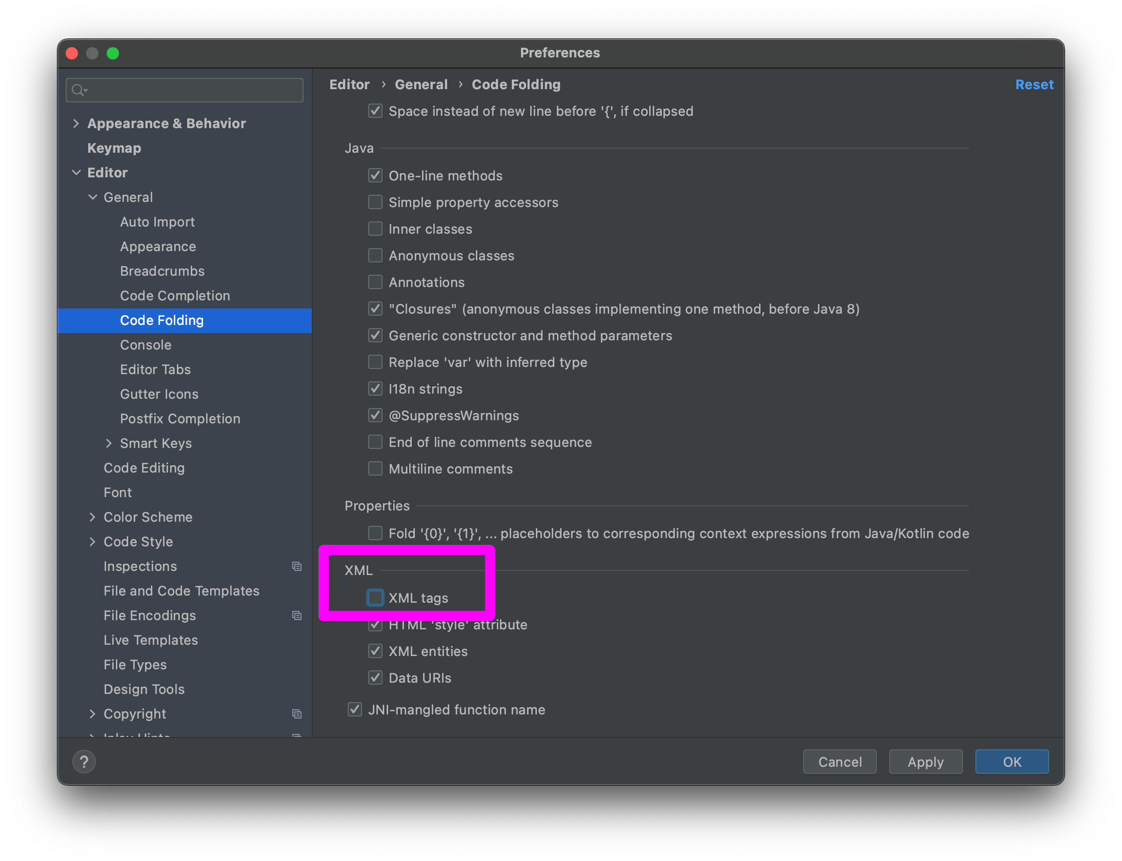
Task: Click the Reset link
Action: pos(1034,85)
